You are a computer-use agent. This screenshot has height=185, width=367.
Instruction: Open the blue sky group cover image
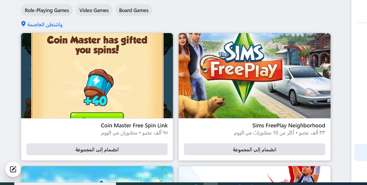(x=97, y=174)
